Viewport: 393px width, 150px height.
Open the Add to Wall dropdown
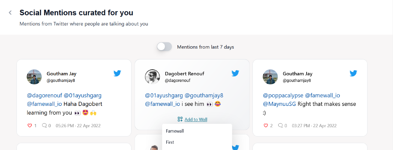pos(196,119)
